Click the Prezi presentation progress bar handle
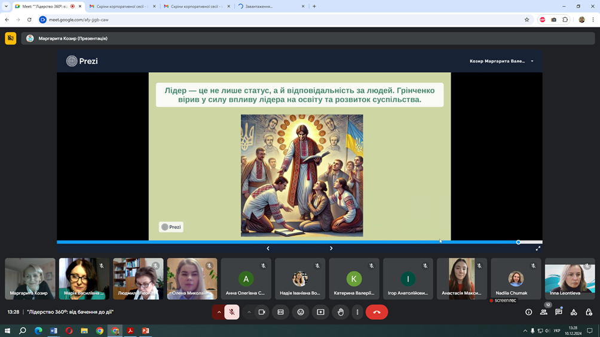The height and width of the screenshot is (337, 600). 518,242
